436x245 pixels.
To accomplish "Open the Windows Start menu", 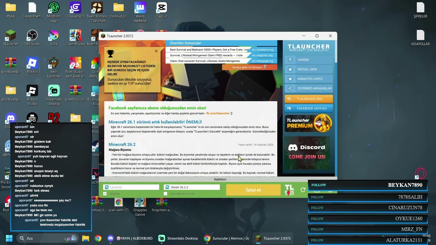I will point(9,238).
